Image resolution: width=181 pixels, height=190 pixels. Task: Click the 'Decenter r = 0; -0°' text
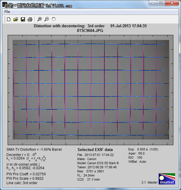[21, 155]
